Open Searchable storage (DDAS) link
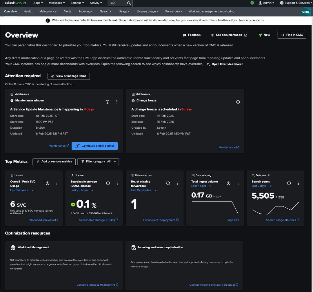 coord(99,220)
